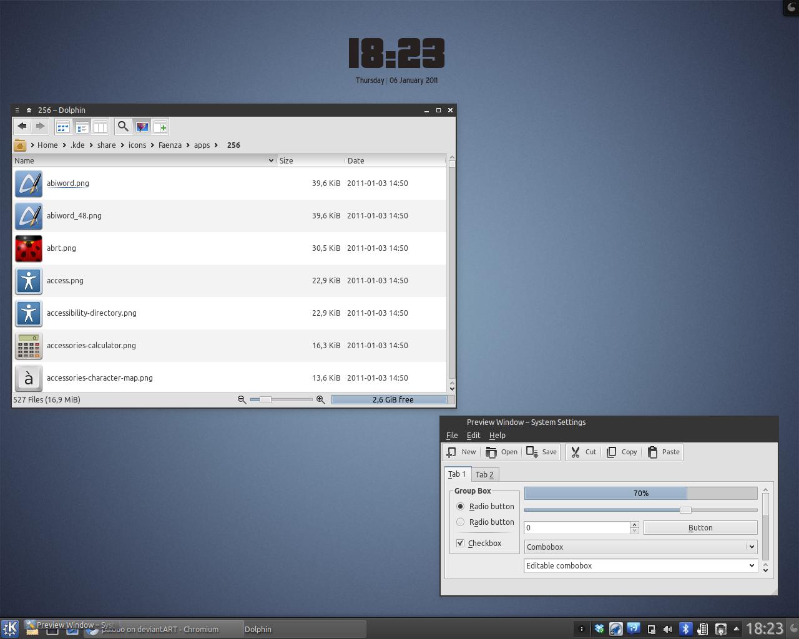Select the second Radio button

(461, 522)
